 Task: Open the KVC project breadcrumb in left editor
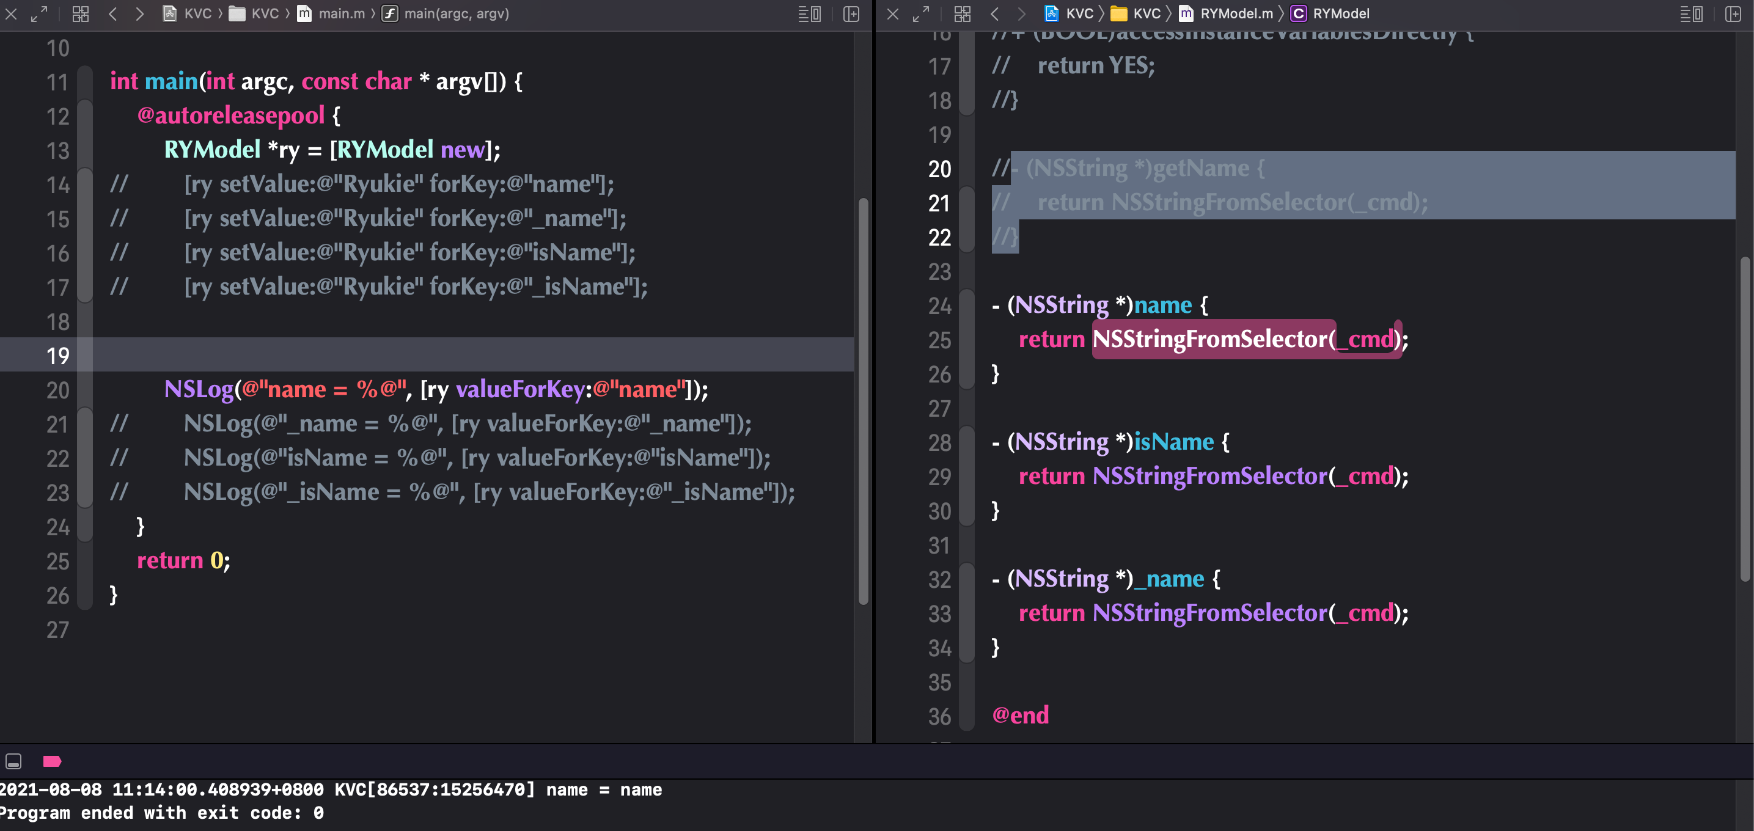coord(187,13)
